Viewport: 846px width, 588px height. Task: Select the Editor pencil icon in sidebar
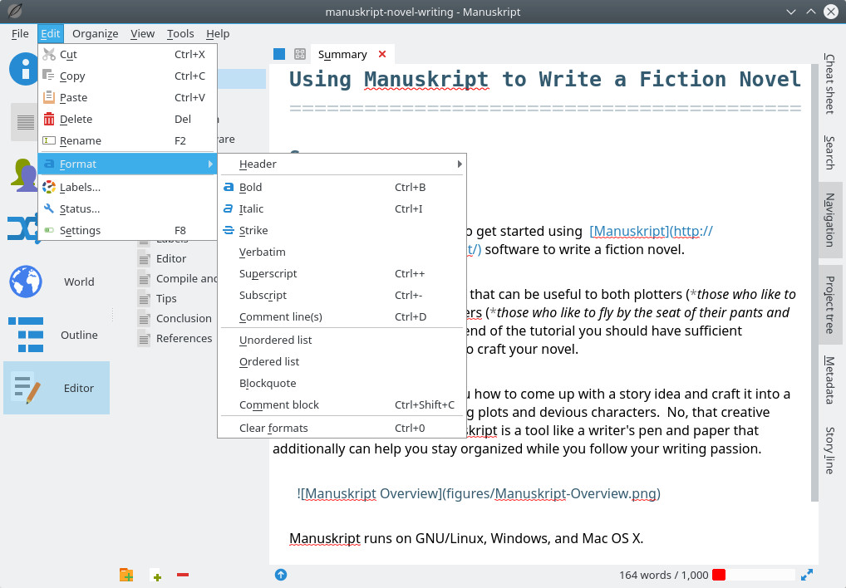tap(26, 388)
